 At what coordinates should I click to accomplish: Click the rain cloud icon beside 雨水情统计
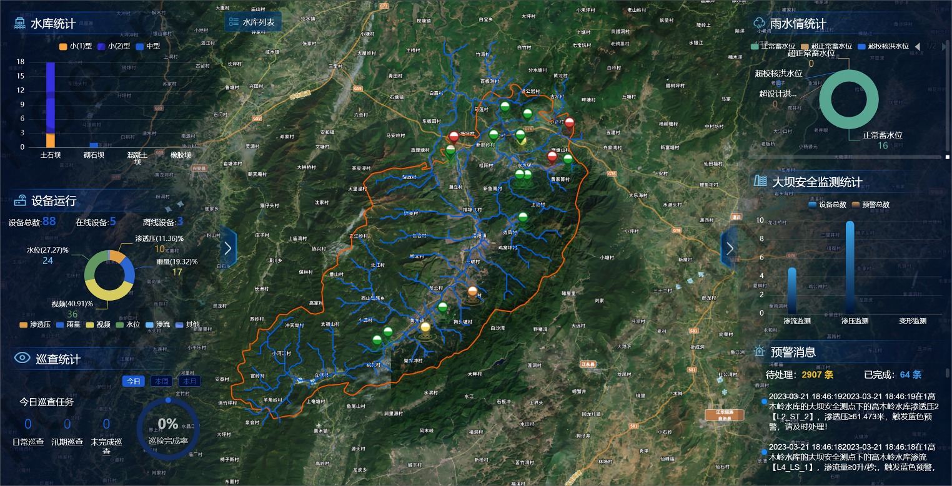click(760, 24)
